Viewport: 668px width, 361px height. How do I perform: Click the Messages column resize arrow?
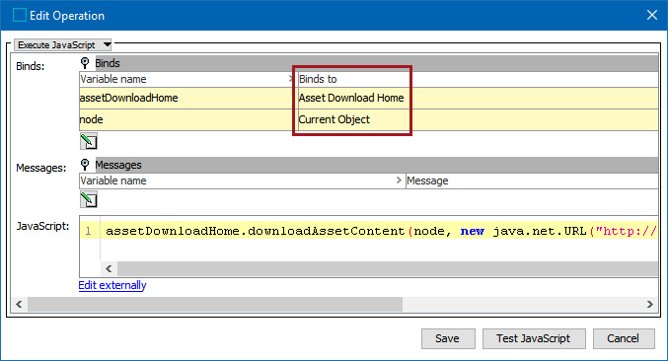(399, 180)
